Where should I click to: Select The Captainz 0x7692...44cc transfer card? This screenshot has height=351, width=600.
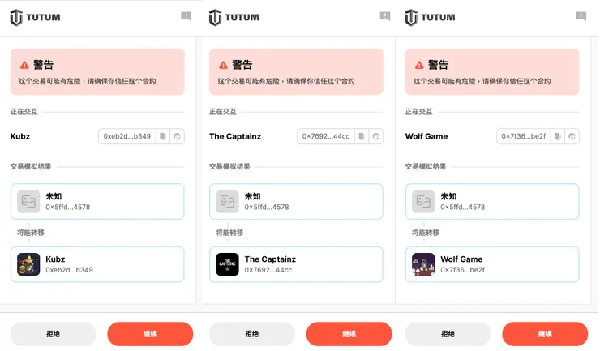point(296,264)
